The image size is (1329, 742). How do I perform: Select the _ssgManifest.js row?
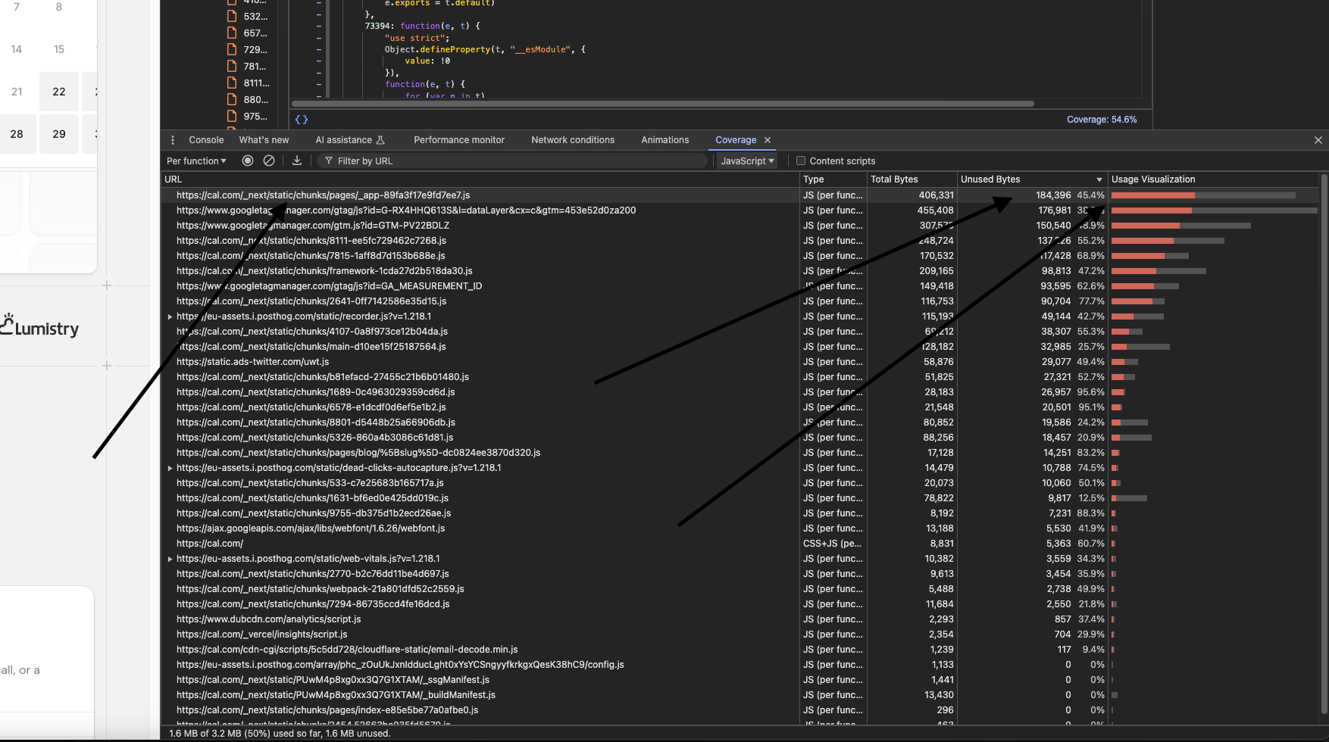pos(740,680)
